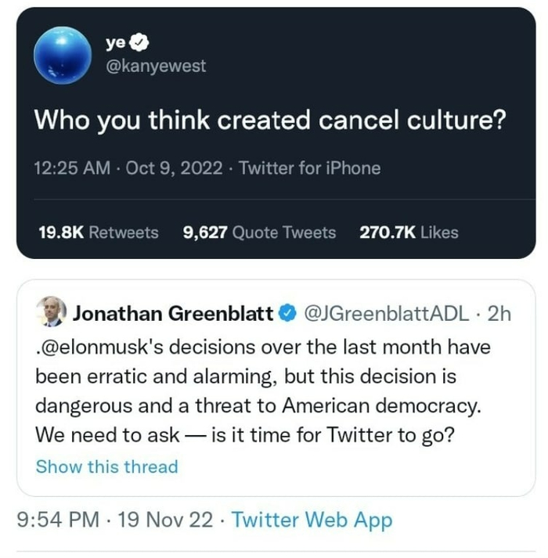Click the 9:54 PM · 19 Nov 22 timestamp

click(114, 520)
